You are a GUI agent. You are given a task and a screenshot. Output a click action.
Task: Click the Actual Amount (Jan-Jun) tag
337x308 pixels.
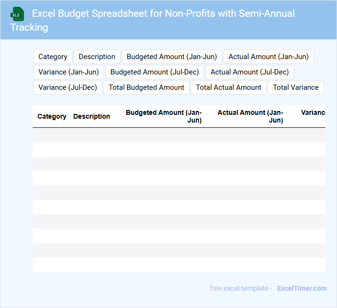click(268, 57)
